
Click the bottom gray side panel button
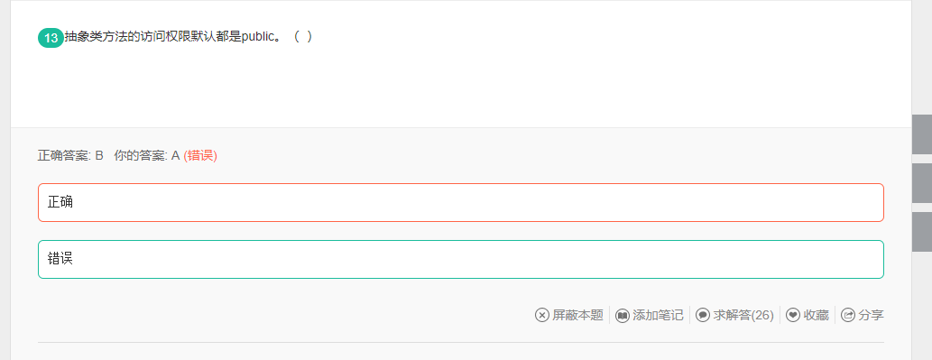pos(922,232)
